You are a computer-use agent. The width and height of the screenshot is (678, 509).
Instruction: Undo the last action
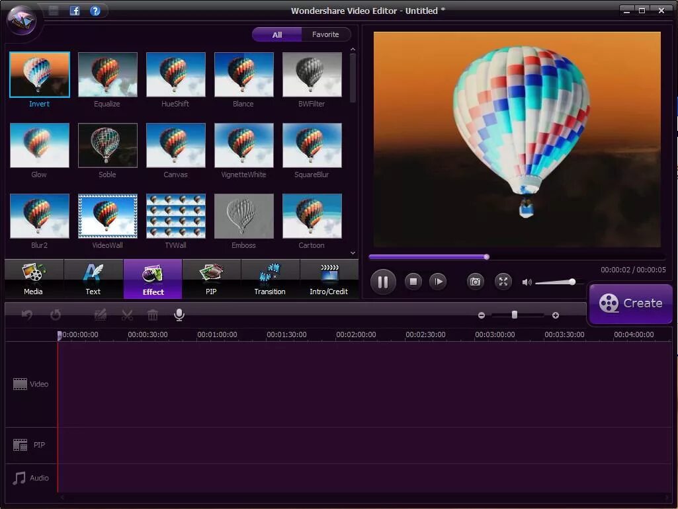27,315
